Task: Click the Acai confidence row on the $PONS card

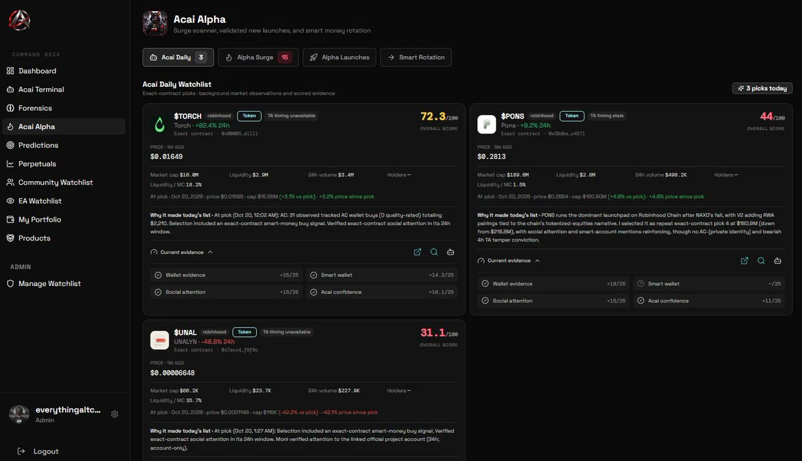Action: (709, 301)
